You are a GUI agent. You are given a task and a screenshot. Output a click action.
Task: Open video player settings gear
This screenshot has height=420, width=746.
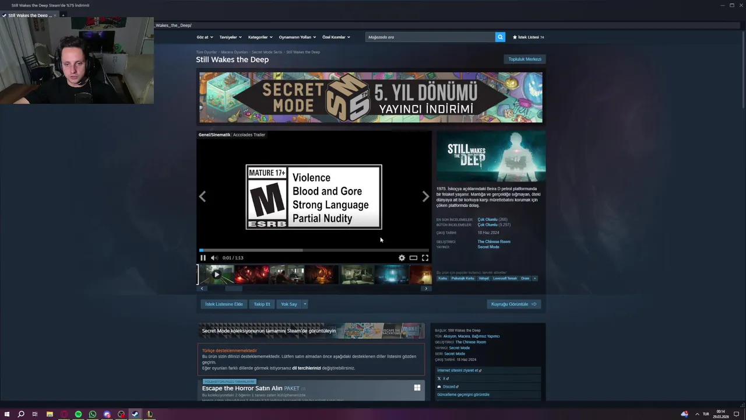[x=402, y=258]
